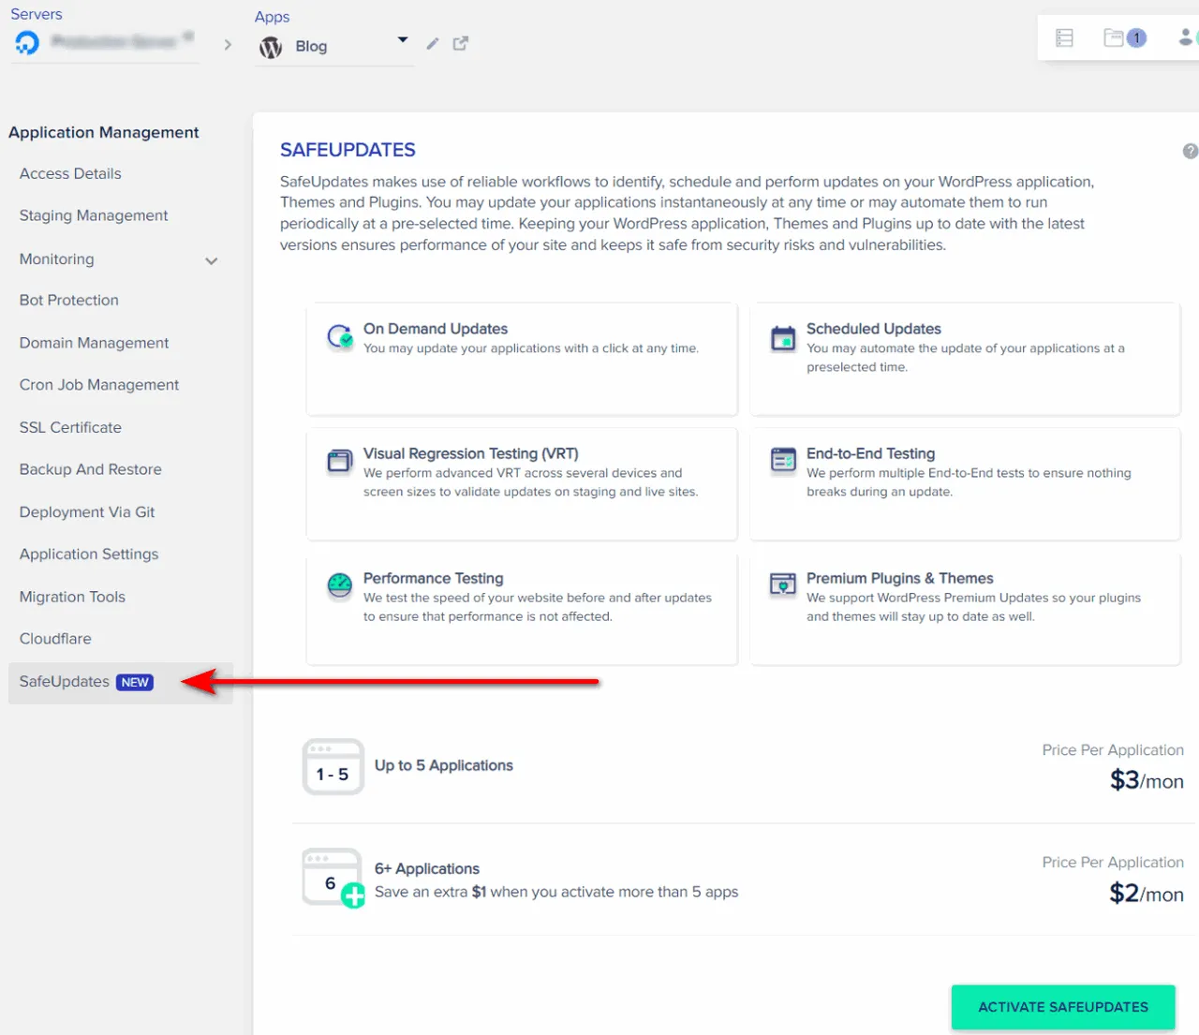Click the Premium Plugins & Themes heading

tap(900, 578)
